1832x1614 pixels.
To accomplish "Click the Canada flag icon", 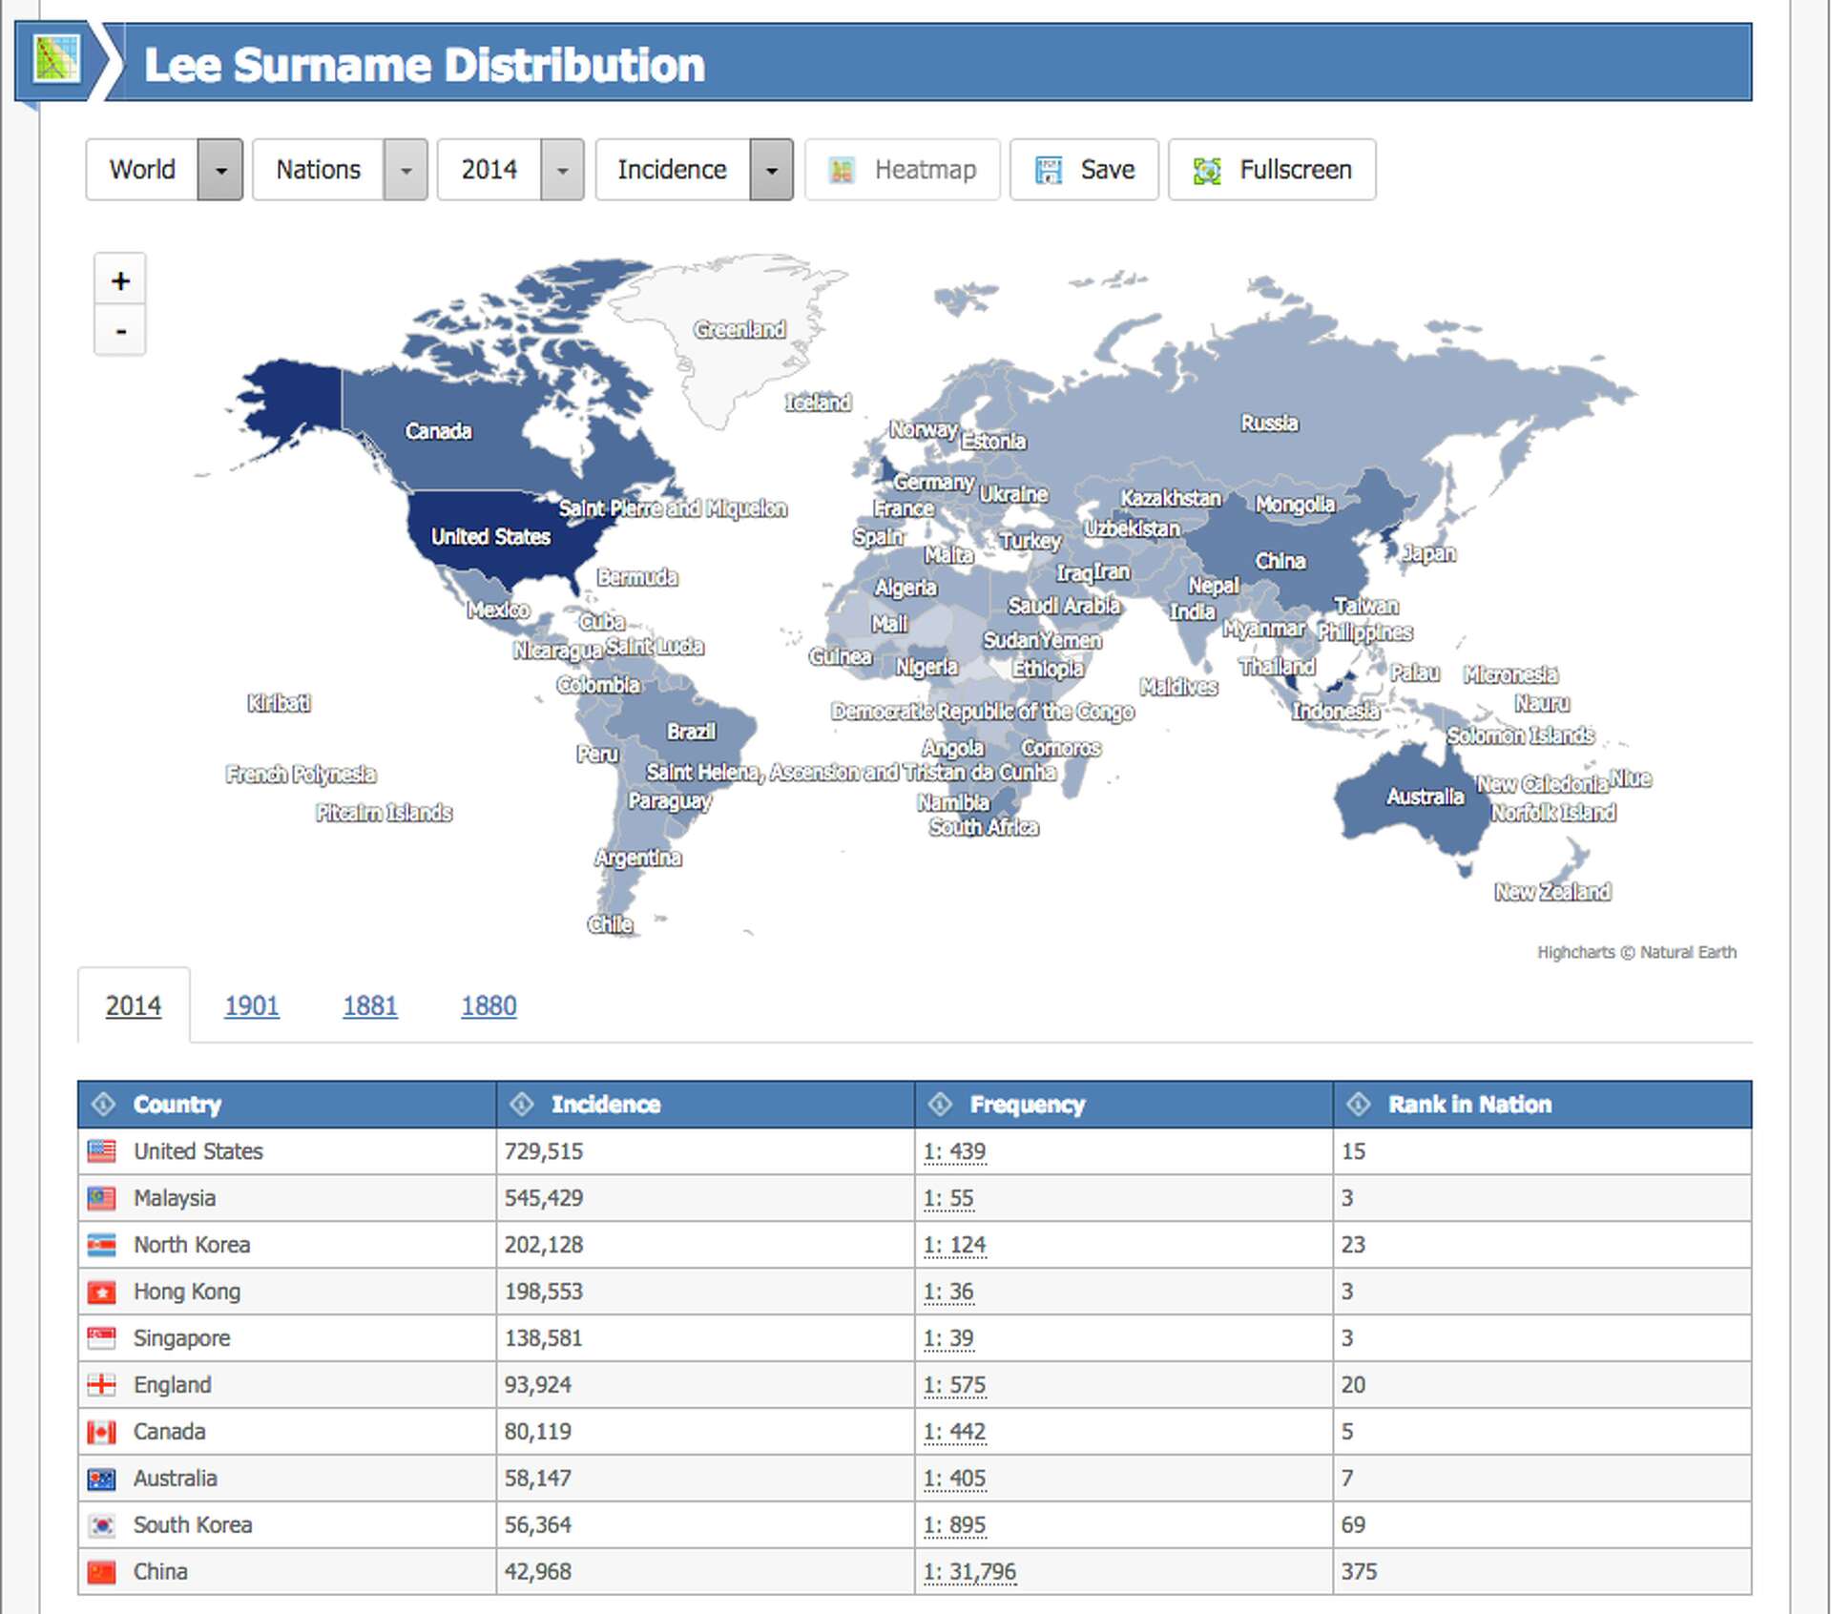I will pos(101,1432).
